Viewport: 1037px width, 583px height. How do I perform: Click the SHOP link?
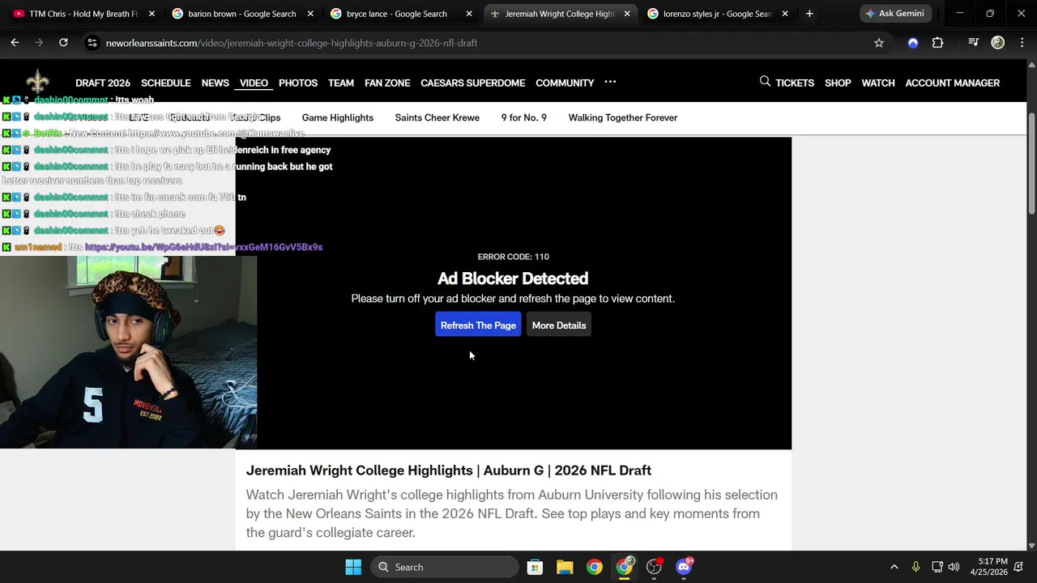[838, 83]
